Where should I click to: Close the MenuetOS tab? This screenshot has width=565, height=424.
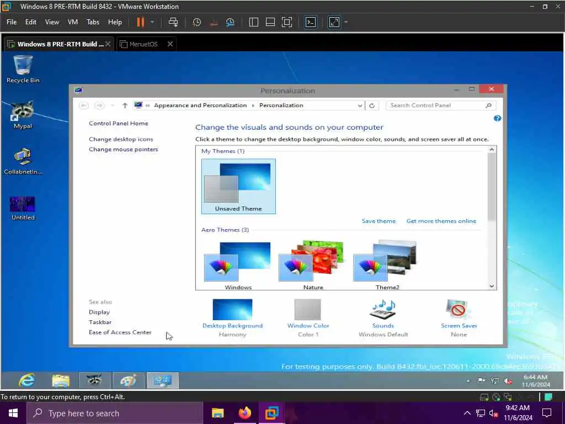click(170, 44)
